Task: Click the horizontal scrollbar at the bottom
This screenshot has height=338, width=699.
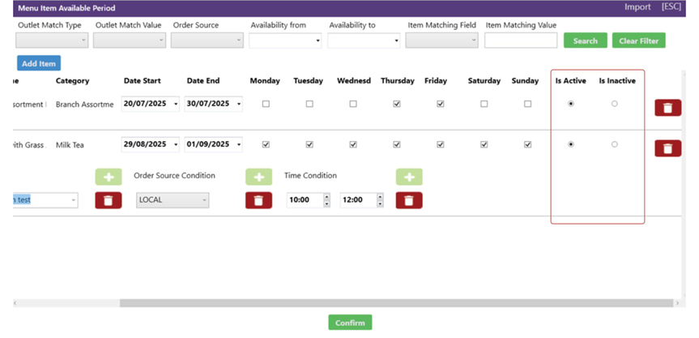Action: 397,303
